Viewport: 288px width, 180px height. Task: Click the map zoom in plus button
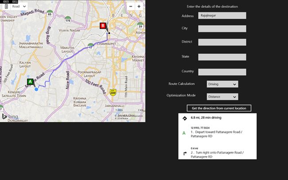click(139, 7)
